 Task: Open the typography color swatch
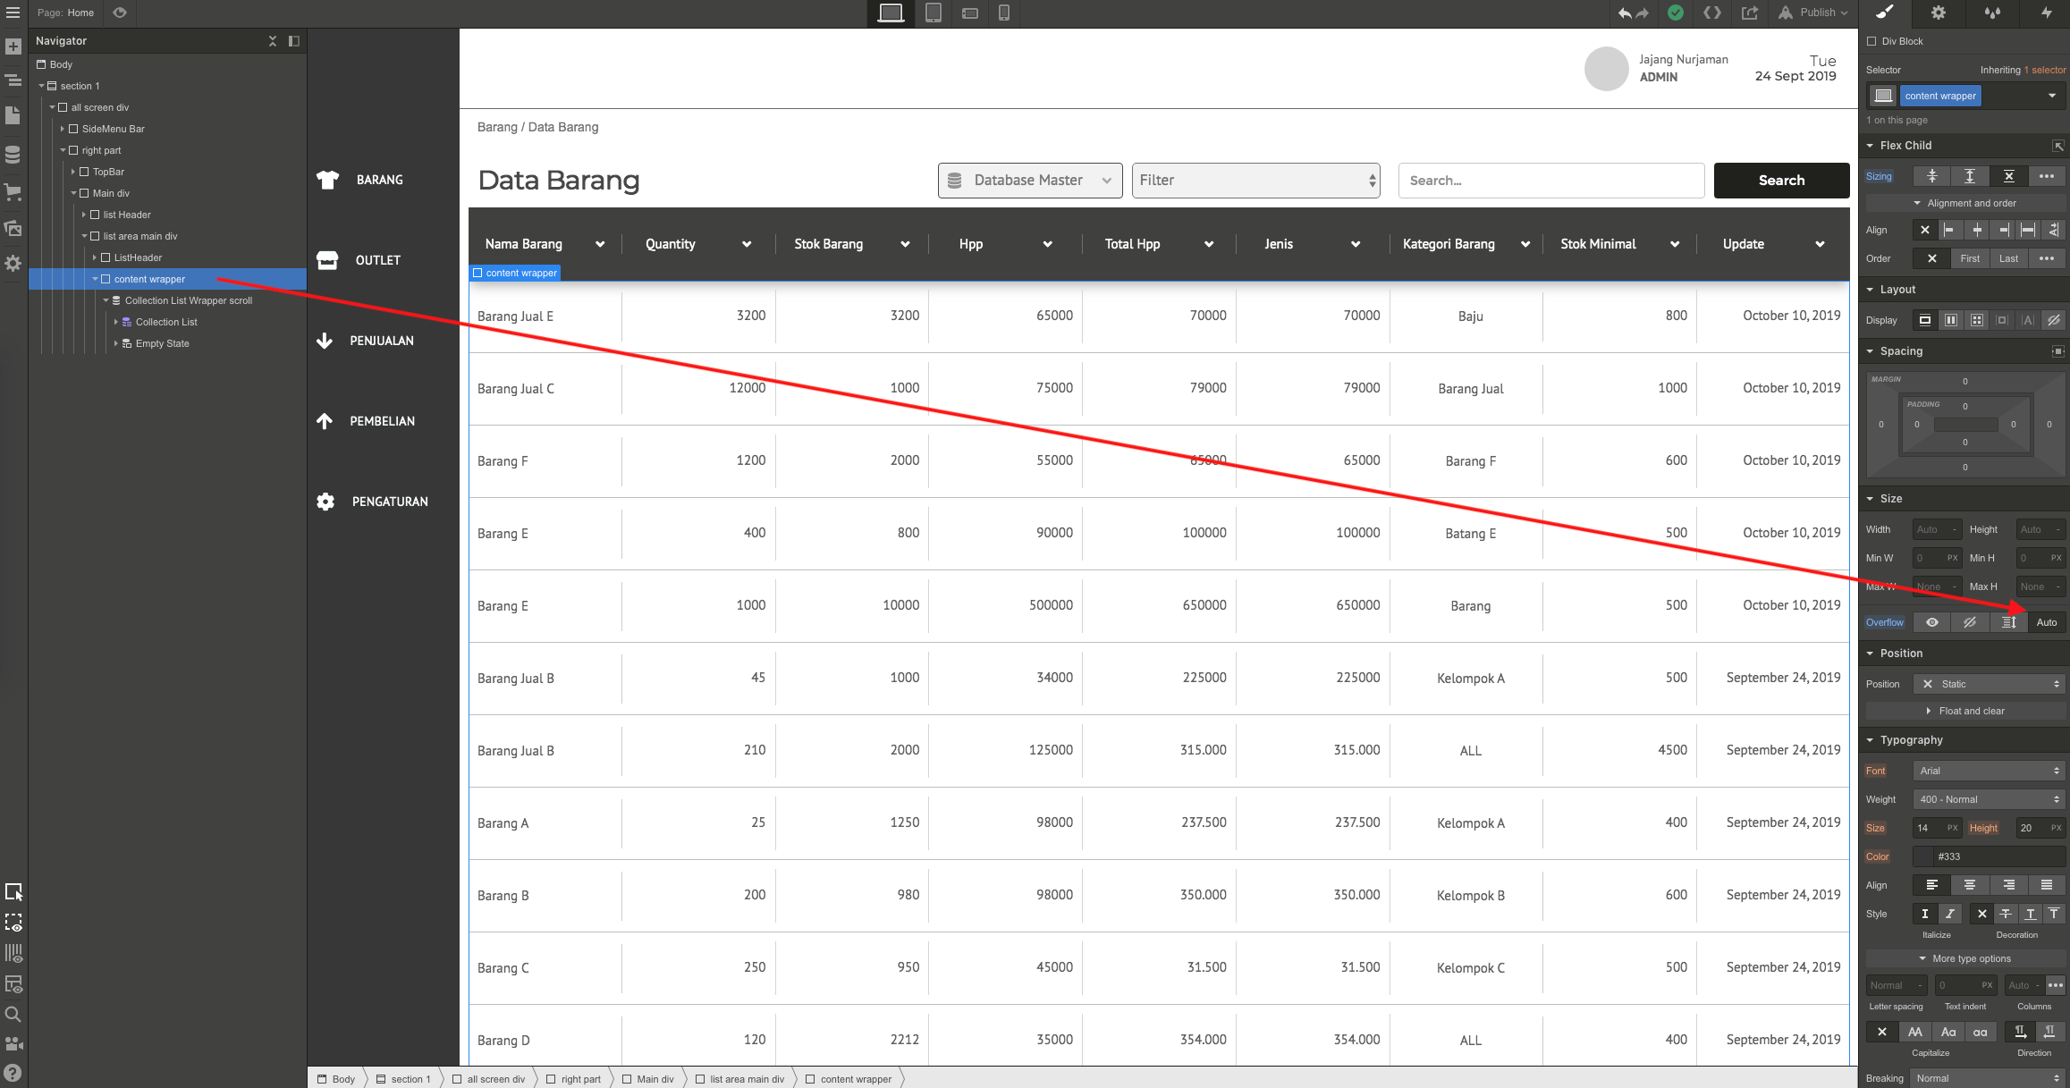tap(1923, 856)
